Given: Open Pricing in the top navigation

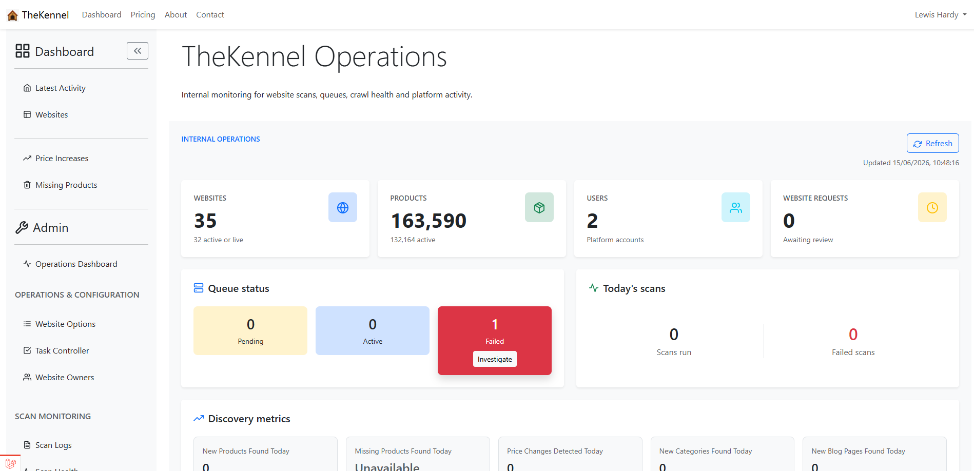Looking at the screenshot, I should [x=143, y=15].
